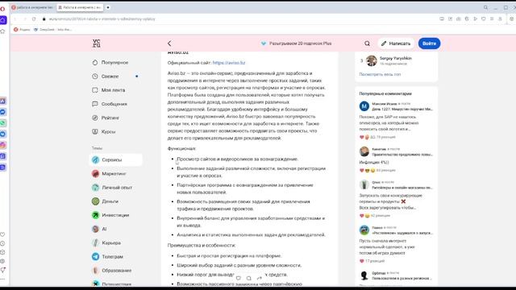Click the Telegram topic icon
This screenshot has height=290, width=516.
click(95, 256)
